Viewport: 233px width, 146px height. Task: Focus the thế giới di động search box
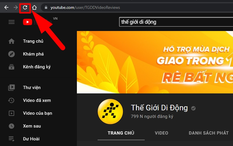click(x=176, y=22)
